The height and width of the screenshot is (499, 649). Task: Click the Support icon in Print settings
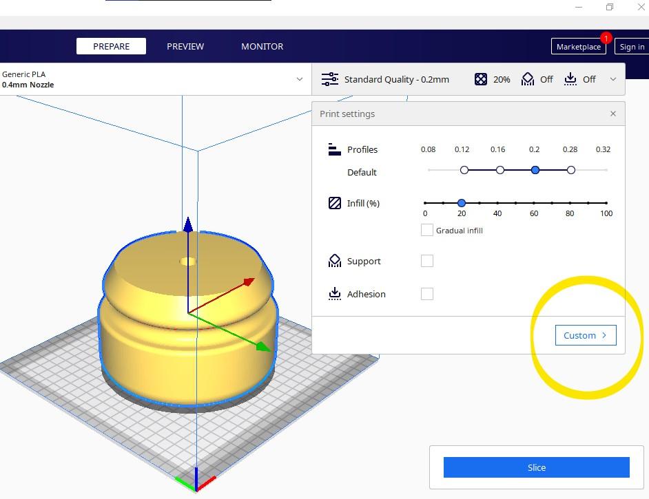334,261
